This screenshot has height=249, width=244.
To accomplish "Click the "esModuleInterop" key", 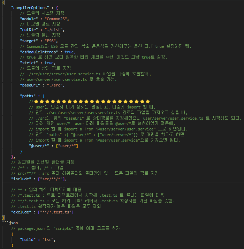I will [39, 52].
